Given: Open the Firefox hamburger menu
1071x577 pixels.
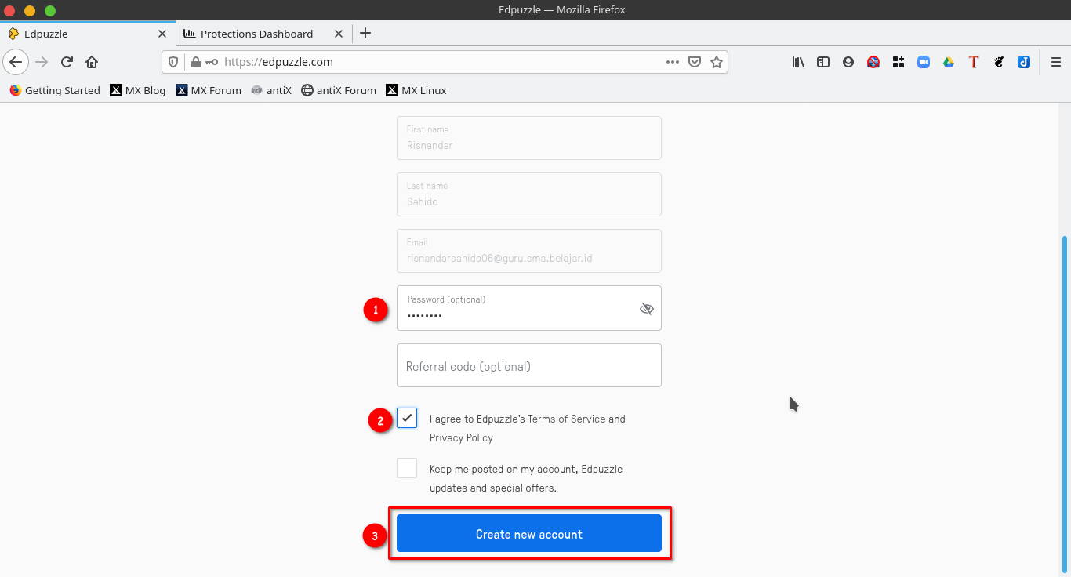Looking at the screenshot, I should tap(1055, 62).
